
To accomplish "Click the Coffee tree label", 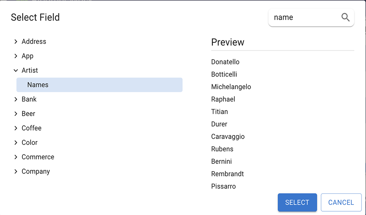I will [x=32, y=128].
